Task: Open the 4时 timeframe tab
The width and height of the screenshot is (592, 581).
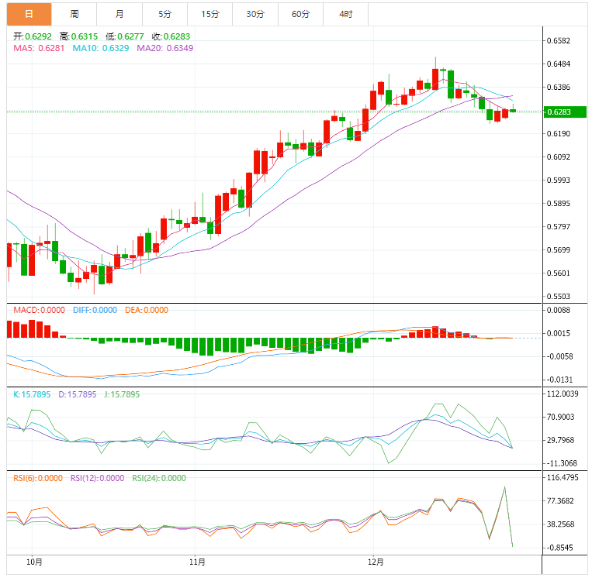Action: (346, 14)
